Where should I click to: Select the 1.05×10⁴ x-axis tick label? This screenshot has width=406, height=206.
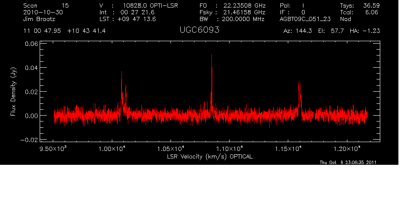(171, 149)
